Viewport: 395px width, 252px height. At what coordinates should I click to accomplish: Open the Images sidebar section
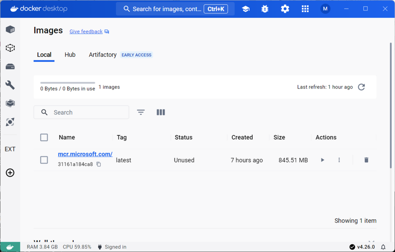10,48
